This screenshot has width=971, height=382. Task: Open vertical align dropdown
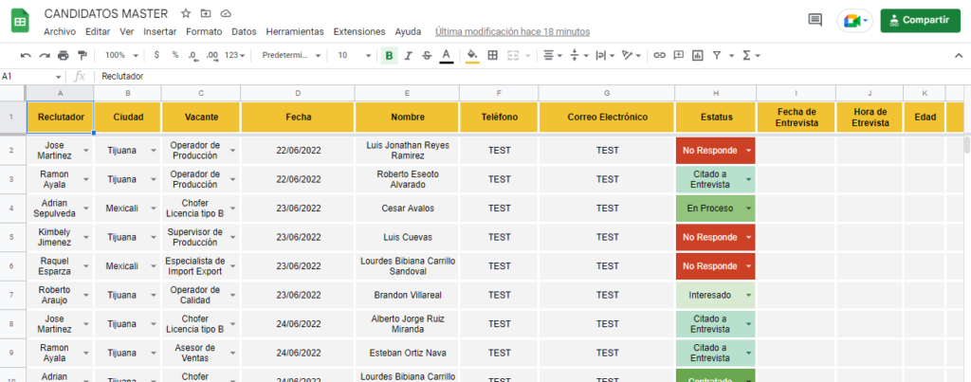click(x=577, y=56)
